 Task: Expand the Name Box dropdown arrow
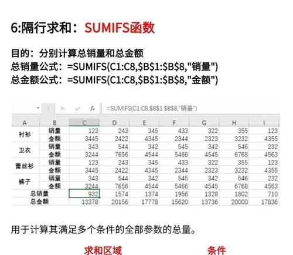coord(38,108)
